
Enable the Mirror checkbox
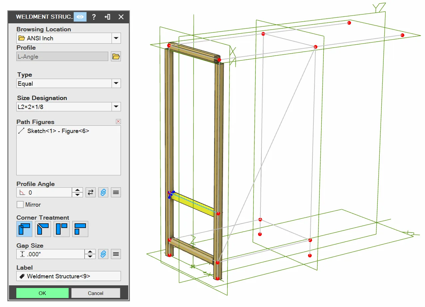point(20,204)
